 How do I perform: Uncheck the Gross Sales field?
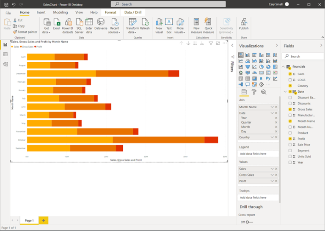pos(290,110)
